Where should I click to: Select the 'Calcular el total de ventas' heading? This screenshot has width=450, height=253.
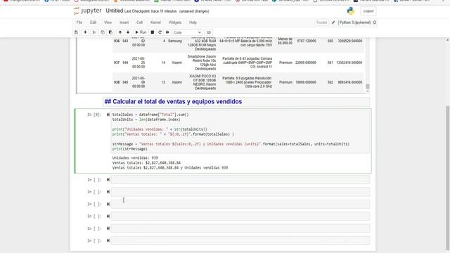pos(173,101)
